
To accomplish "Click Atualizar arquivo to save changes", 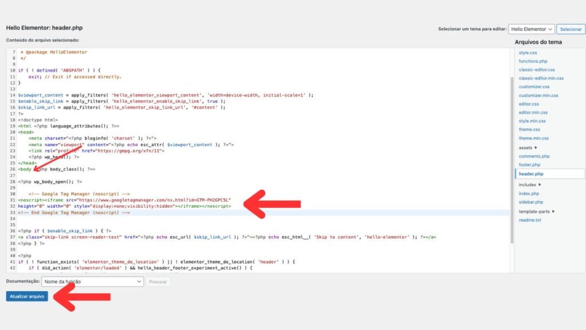I will [27, 296].
